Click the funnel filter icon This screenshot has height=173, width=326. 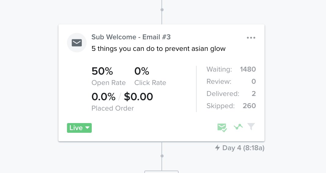point(251,126)
